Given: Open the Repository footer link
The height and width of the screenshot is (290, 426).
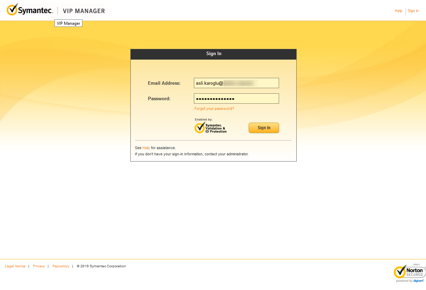Looking at the screenshot, I should coord(61,266).
